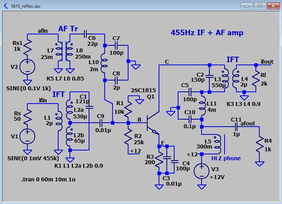Viewport: 282px width, 204px height.
Task: Click the 300m value of L5
Action: tap(204, 147)
